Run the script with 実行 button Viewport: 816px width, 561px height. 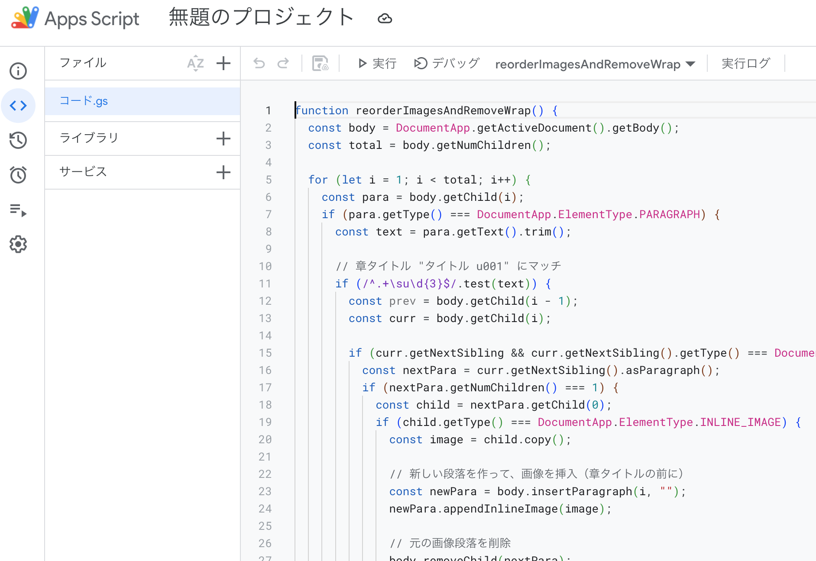tap(377, 64)
